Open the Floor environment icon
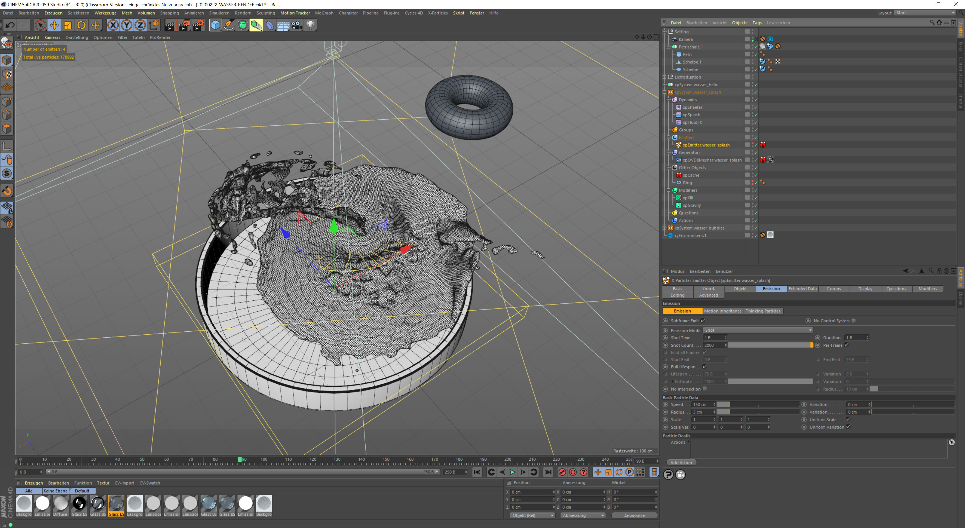This screenshot has height=528, width=965. click(283, 25)
